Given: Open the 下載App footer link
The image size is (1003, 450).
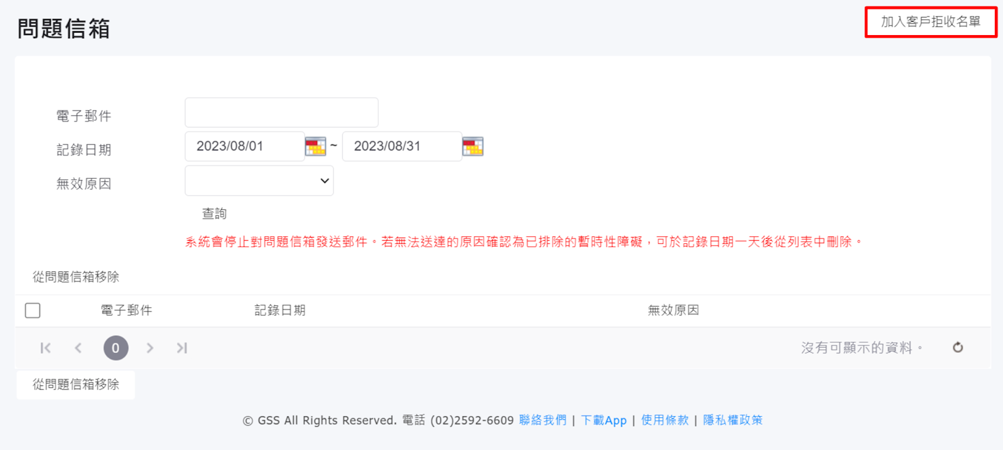Looking at the screenshot, I should (x=603, y=420).
